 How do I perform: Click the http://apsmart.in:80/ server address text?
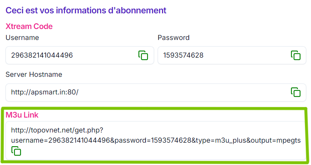pyautogui.click(x=45, y=92)
